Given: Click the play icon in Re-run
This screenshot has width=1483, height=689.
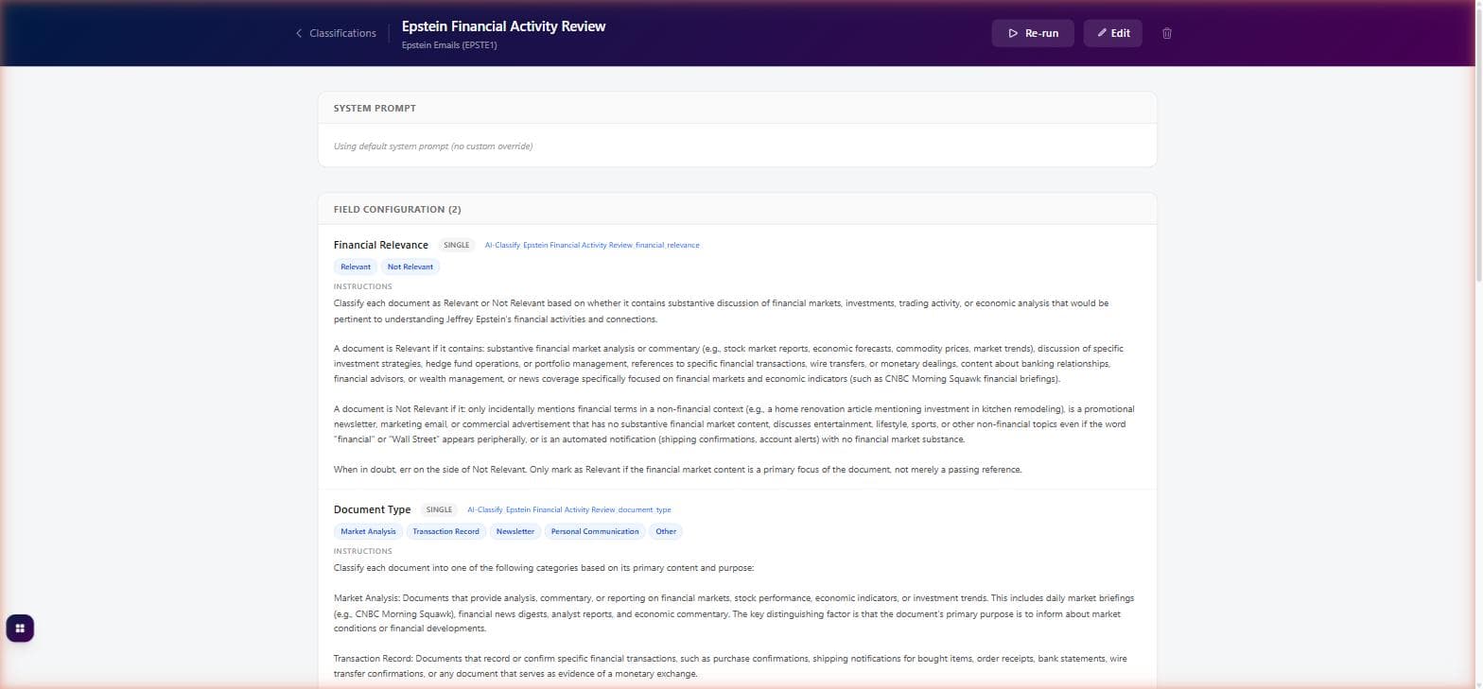Looking at the screenshot, I should 1013,33.
